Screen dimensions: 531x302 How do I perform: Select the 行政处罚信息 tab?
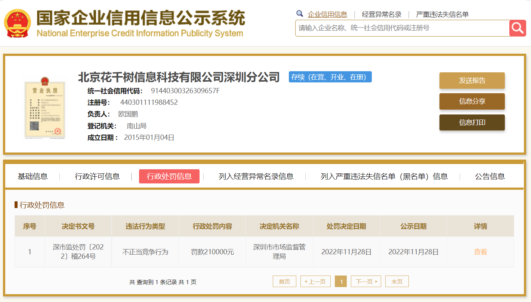(x=169, y=176)
